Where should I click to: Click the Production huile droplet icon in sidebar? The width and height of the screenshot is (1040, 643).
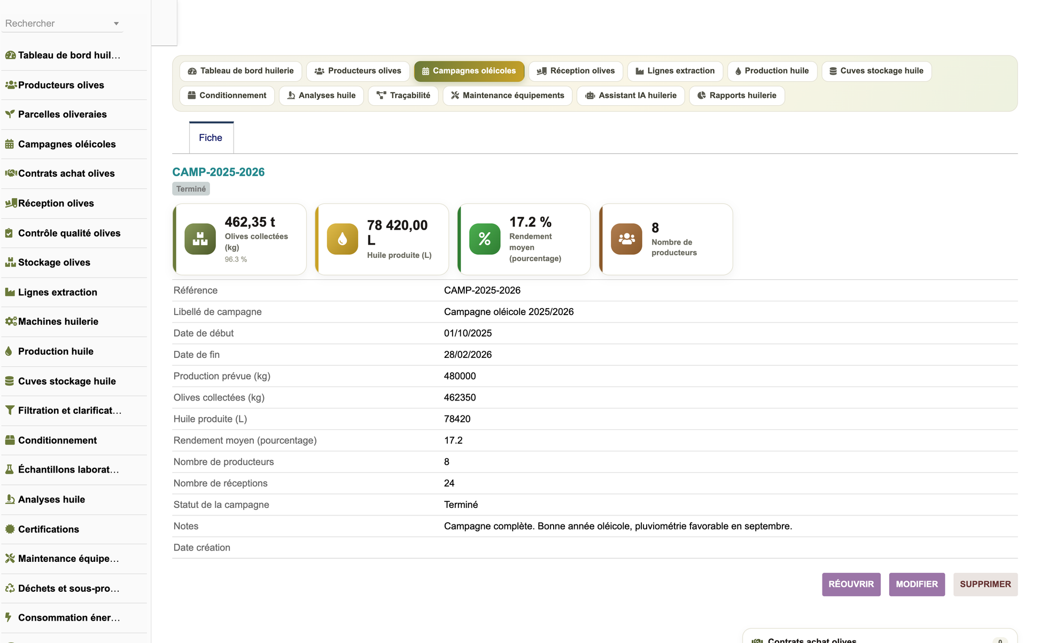[9, 351]
